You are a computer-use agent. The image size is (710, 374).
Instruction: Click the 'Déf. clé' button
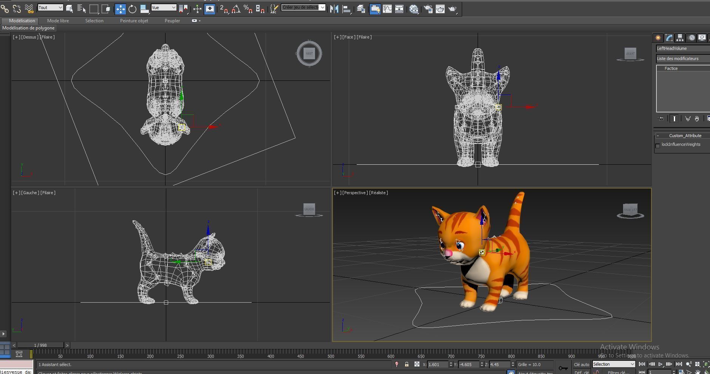(581, 372)
